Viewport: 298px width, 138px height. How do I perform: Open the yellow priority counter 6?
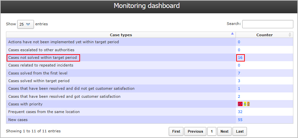coord(245,104)
